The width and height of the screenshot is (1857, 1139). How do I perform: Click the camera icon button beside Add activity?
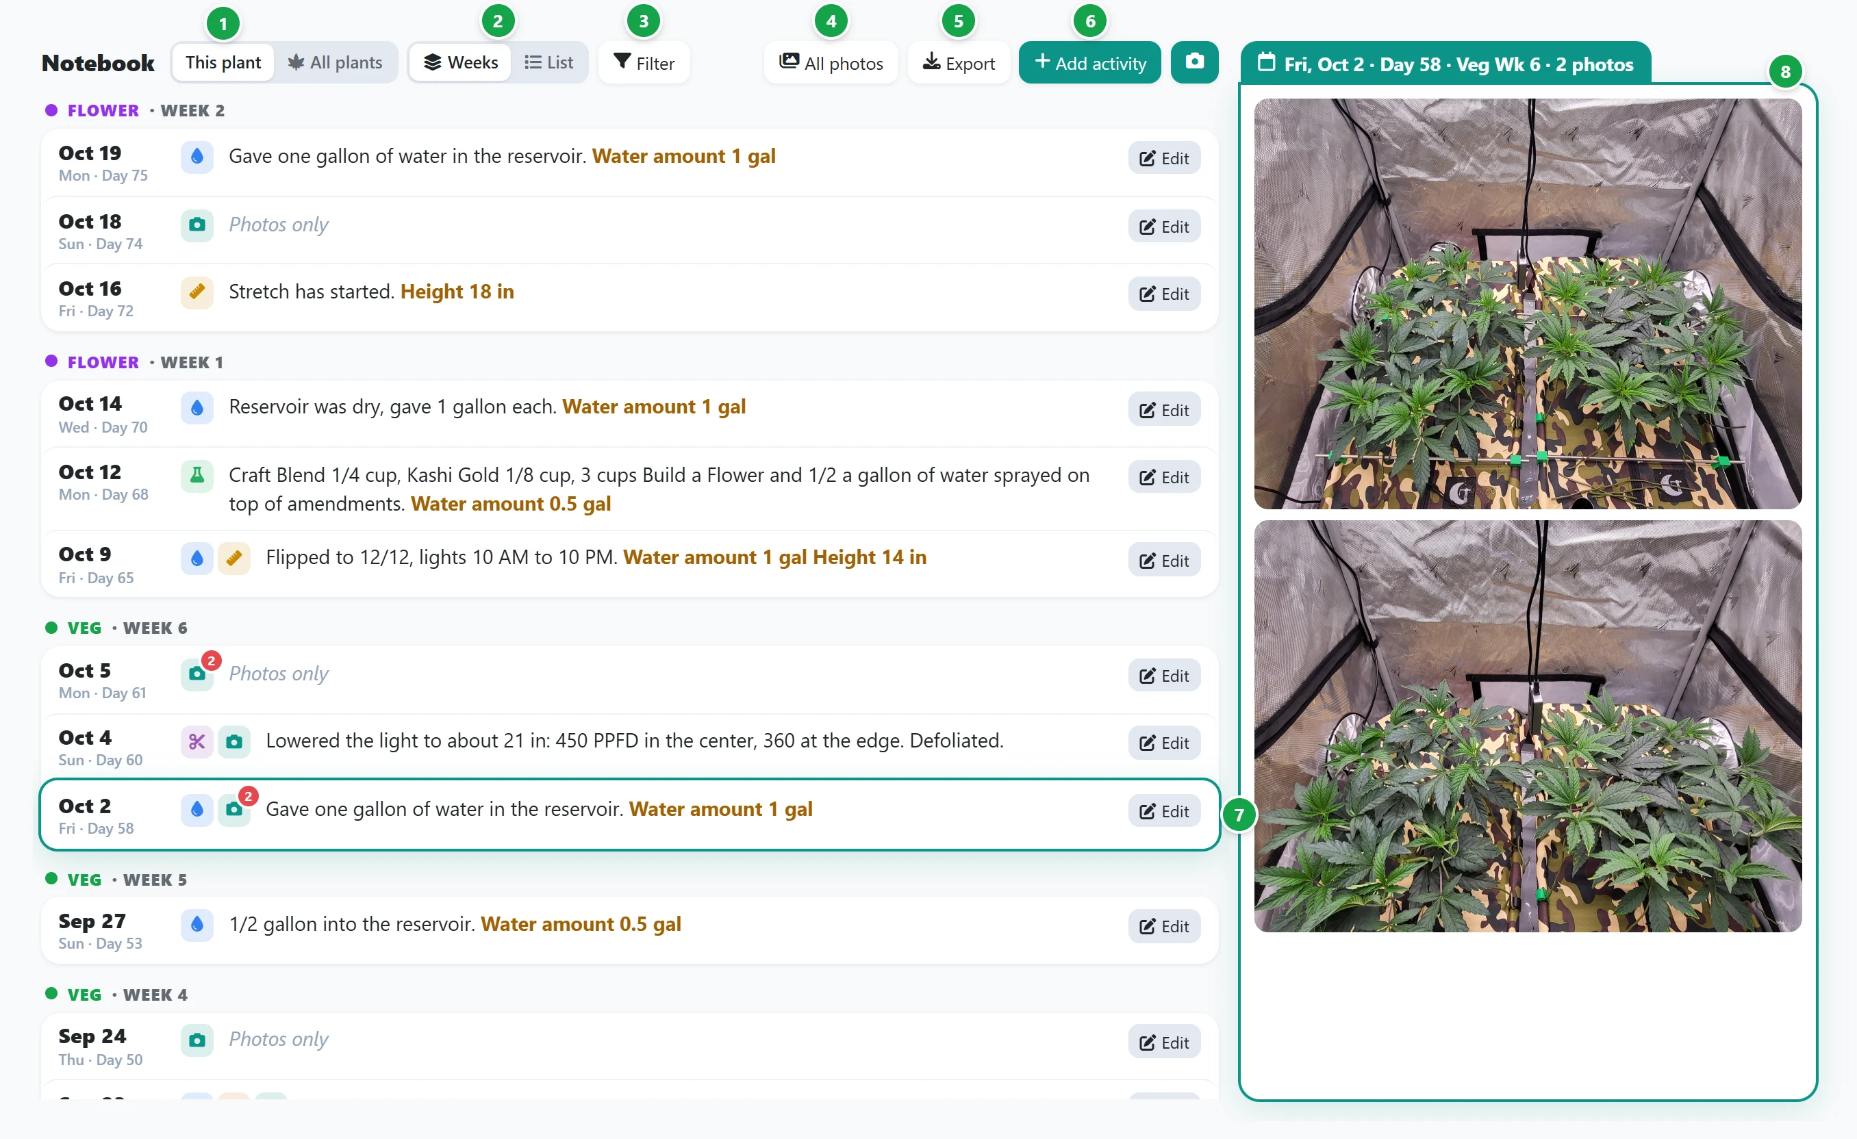click(1193, 62)
